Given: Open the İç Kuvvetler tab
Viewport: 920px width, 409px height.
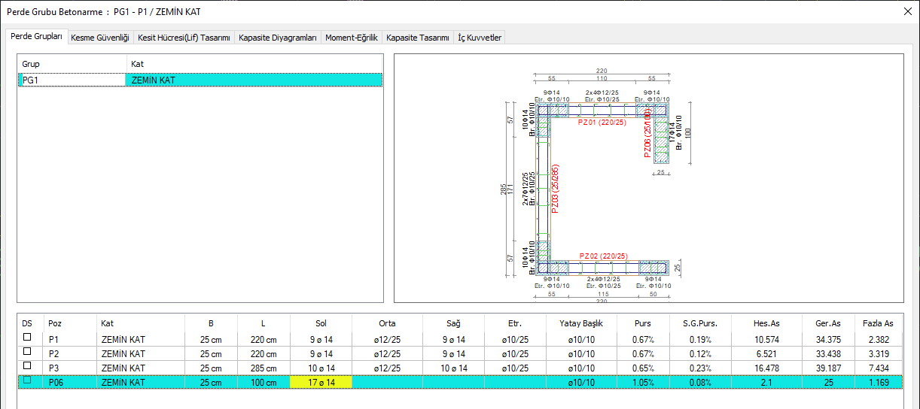Looking at the screenshot, I should click(480, 38).
